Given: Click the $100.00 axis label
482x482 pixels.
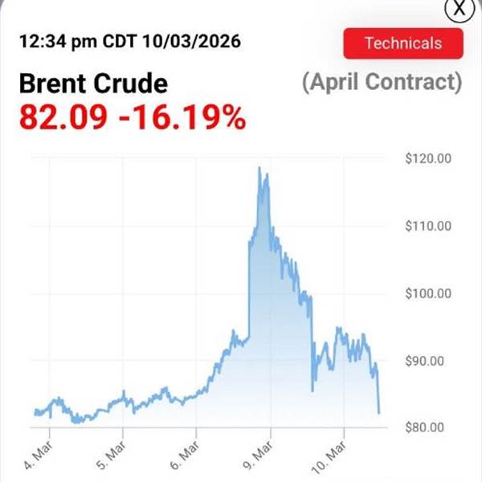Looking at the screenshot, I should pyautogui.click(x=429, y=293).
